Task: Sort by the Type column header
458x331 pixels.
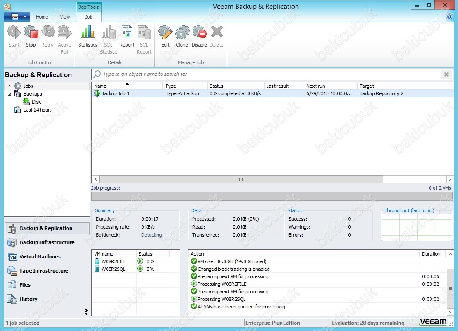Action: coord(185,86)
